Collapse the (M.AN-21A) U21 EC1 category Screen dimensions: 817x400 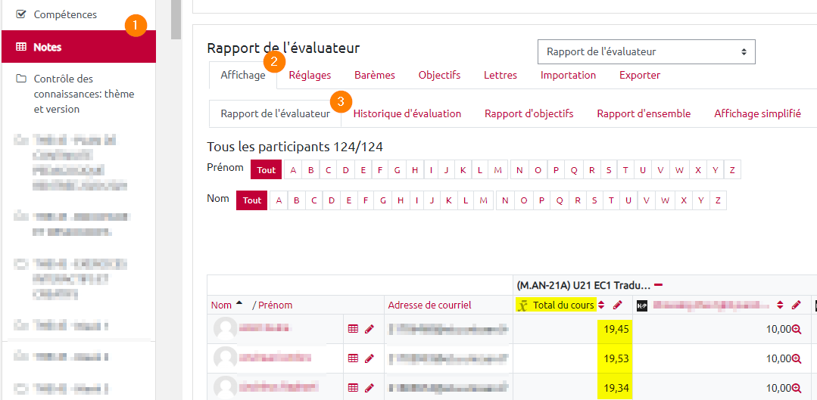pyautogui.click(x=658, y=286)
